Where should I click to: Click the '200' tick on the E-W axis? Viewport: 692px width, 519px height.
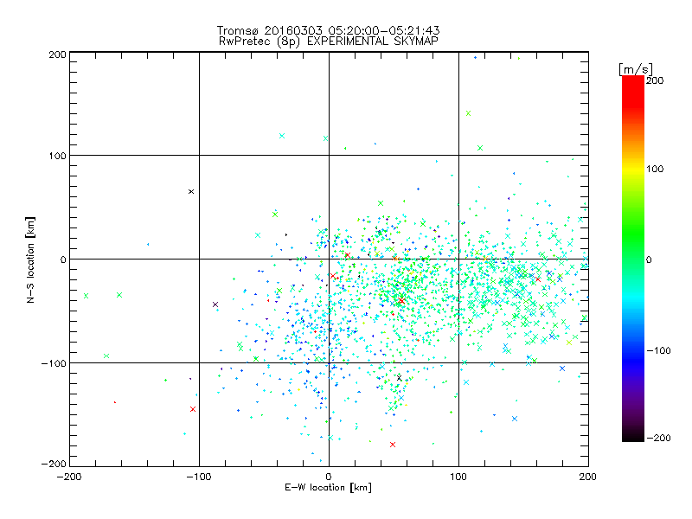588,477
